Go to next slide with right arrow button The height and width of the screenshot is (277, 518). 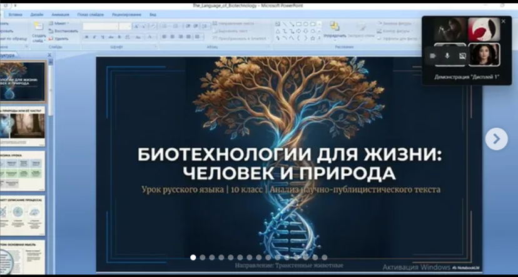pyautogui.click(x=496, y=139)
